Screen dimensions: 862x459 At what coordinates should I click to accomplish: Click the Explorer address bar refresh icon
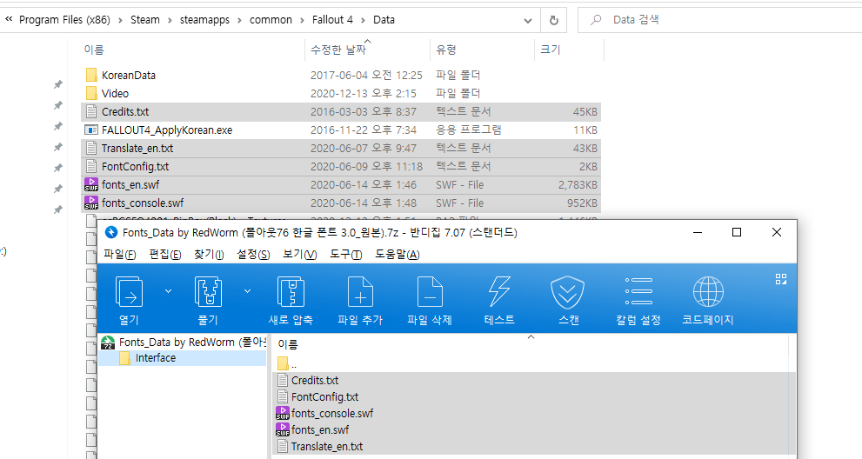pos(554,20)
